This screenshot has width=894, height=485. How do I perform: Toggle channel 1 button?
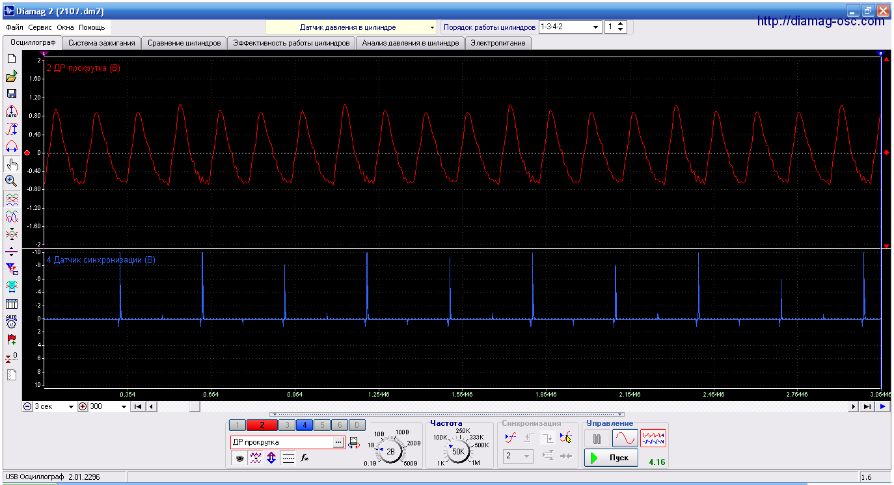(x=237, y=425)
